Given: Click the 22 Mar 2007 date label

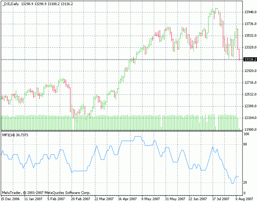Looking at the screenshot, I should [x=104, y=199].
